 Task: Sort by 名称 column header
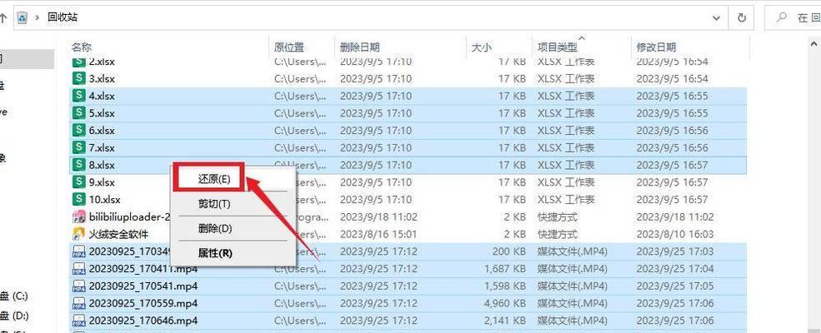tap(82, 47)
